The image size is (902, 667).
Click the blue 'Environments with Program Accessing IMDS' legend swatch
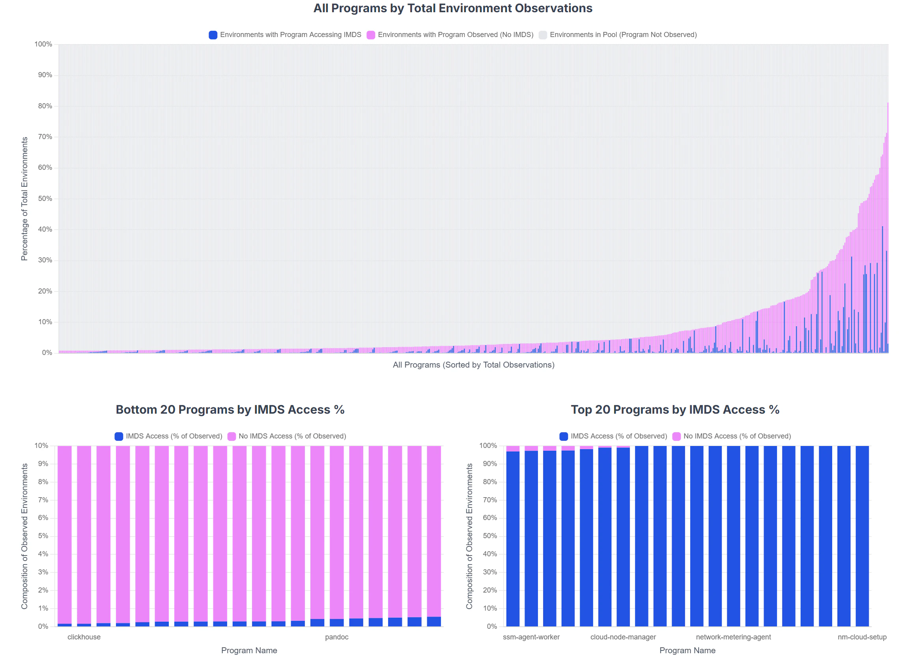(213, 35)
